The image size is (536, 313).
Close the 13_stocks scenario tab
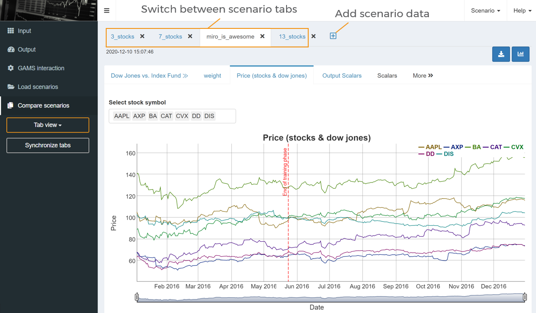click(314, 36)
